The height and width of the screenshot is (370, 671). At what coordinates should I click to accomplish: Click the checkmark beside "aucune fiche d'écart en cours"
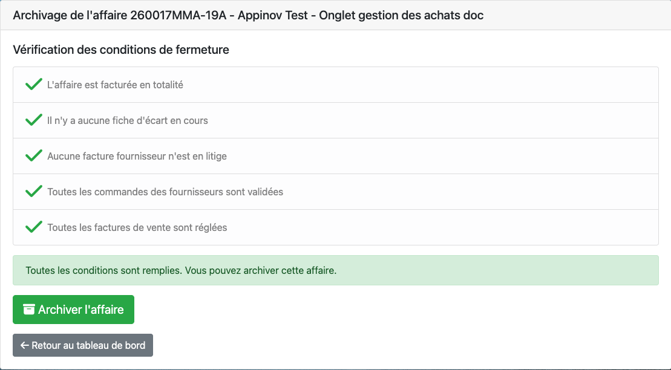33,120
